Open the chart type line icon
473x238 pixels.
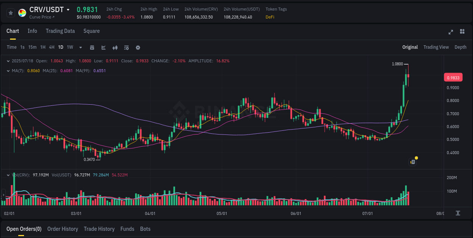[103, 48]
